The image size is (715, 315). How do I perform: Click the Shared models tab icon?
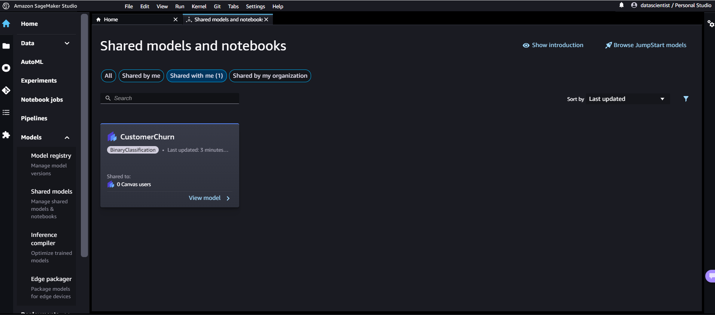[x=189, y=19]
